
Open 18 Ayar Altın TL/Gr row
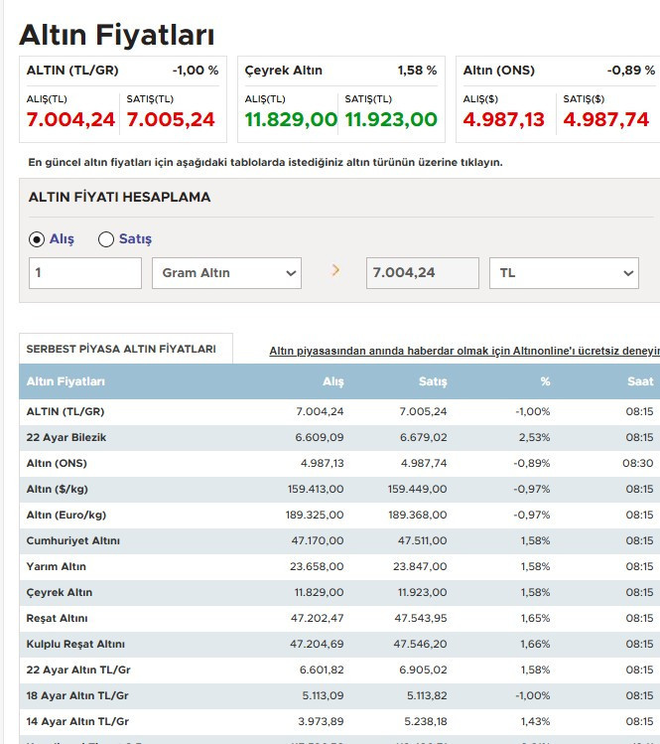77,695
